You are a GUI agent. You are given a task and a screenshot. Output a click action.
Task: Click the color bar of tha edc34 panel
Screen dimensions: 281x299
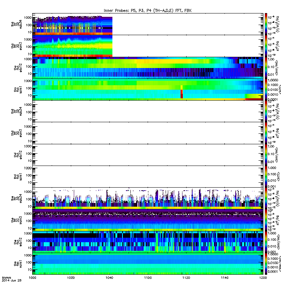[x=266, y=24]
